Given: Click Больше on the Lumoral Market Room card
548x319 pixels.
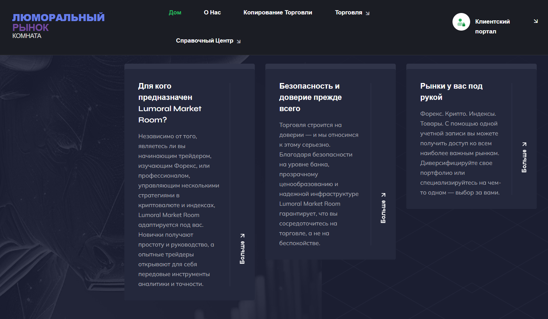Looking at the screenshot, I should [x=242, y=252].
